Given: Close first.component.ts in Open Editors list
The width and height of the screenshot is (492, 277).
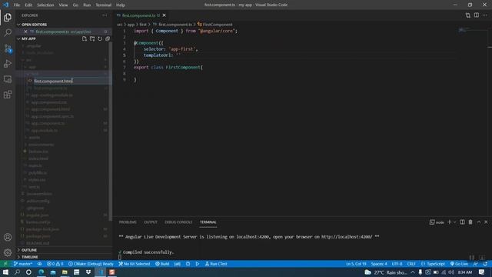Looking at the screenshot, I should [x=25, y=32].
